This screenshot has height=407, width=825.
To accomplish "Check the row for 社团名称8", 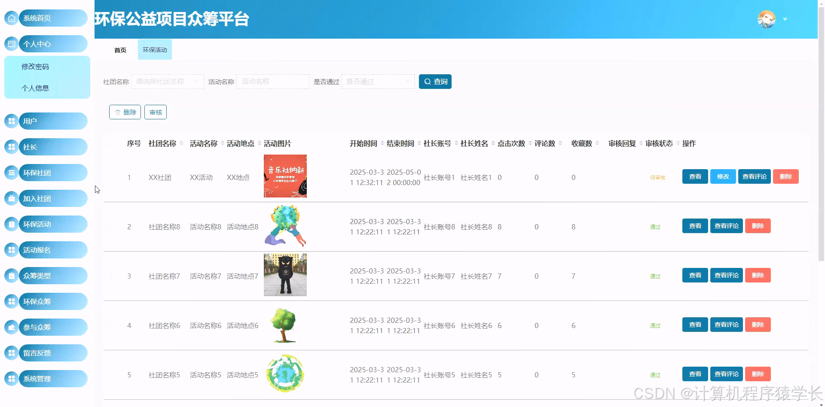I will tap(109, 227).
